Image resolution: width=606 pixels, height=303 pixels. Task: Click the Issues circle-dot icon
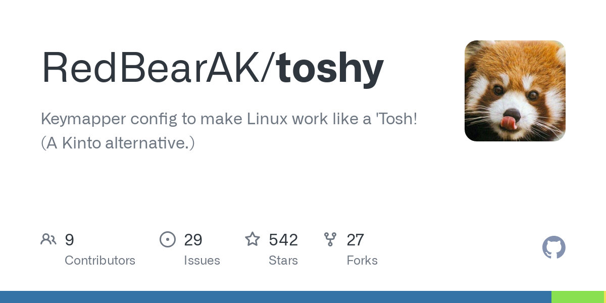point(168,239)
